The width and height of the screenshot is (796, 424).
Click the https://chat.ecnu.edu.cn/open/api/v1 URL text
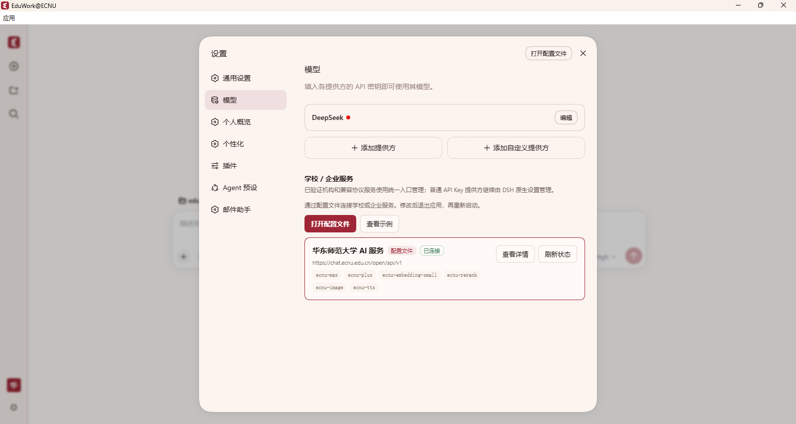pyautogui.click(x=357, y=263)
